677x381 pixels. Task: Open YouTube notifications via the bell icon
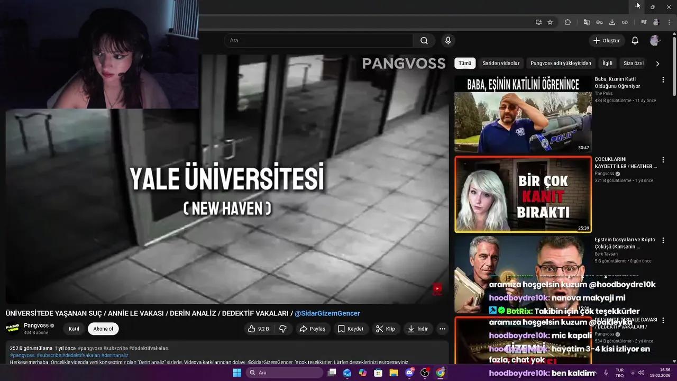[635, 40]
